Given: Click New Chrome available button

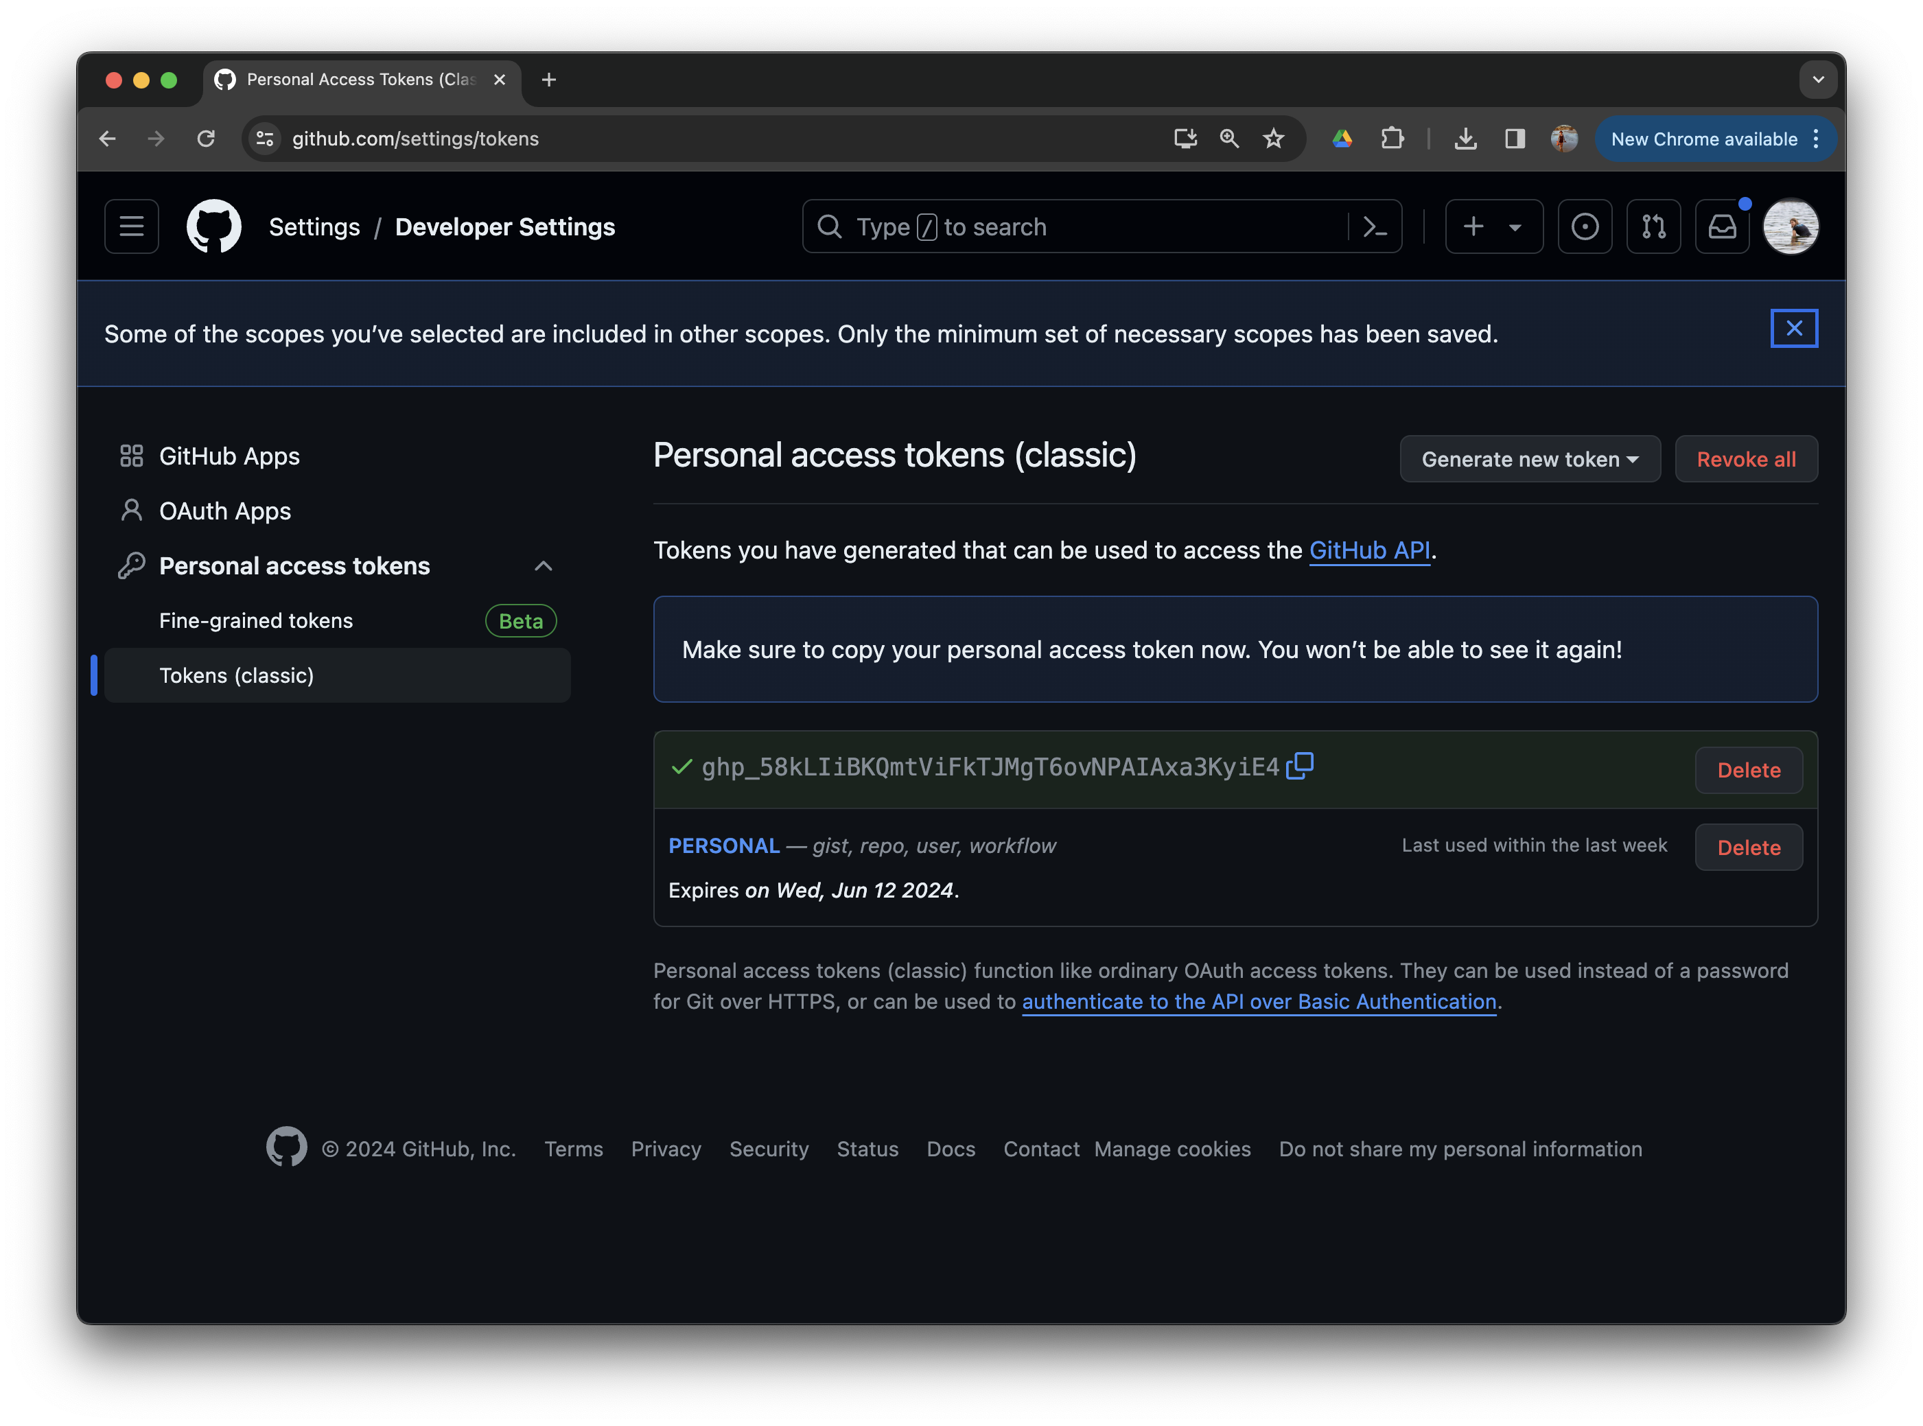Looking at the screenshot, I should (1714, 139).
